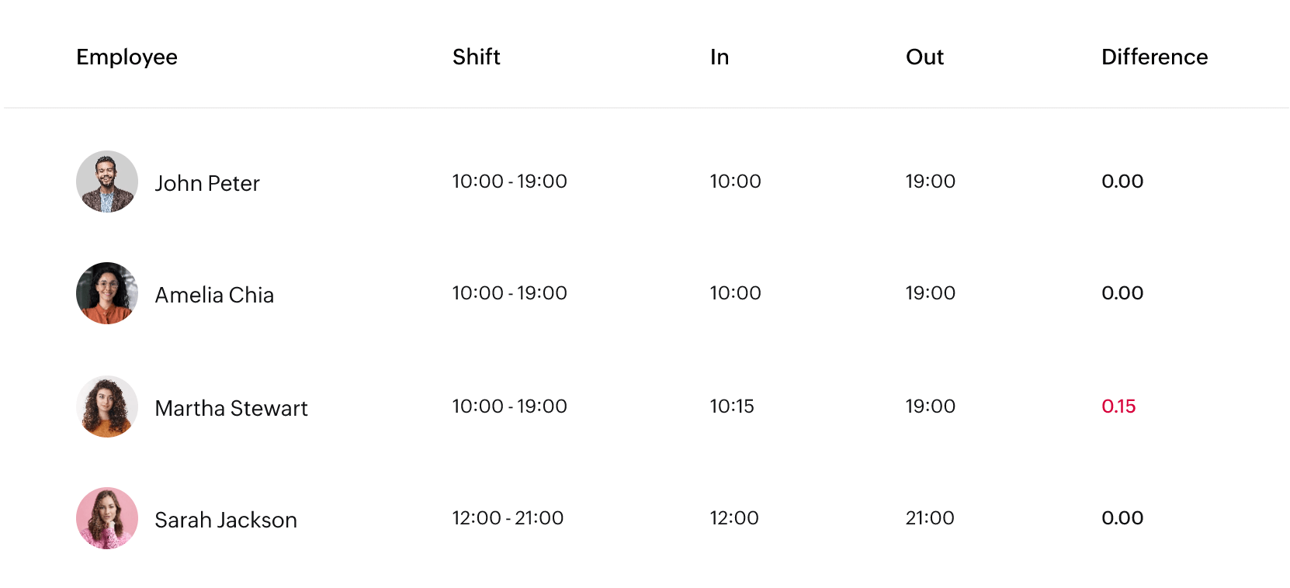Click Sarah Jackson's profile photo
The width and height of the screenshot is (1290, 588).
pyautogui.click(x=106, y=518)
